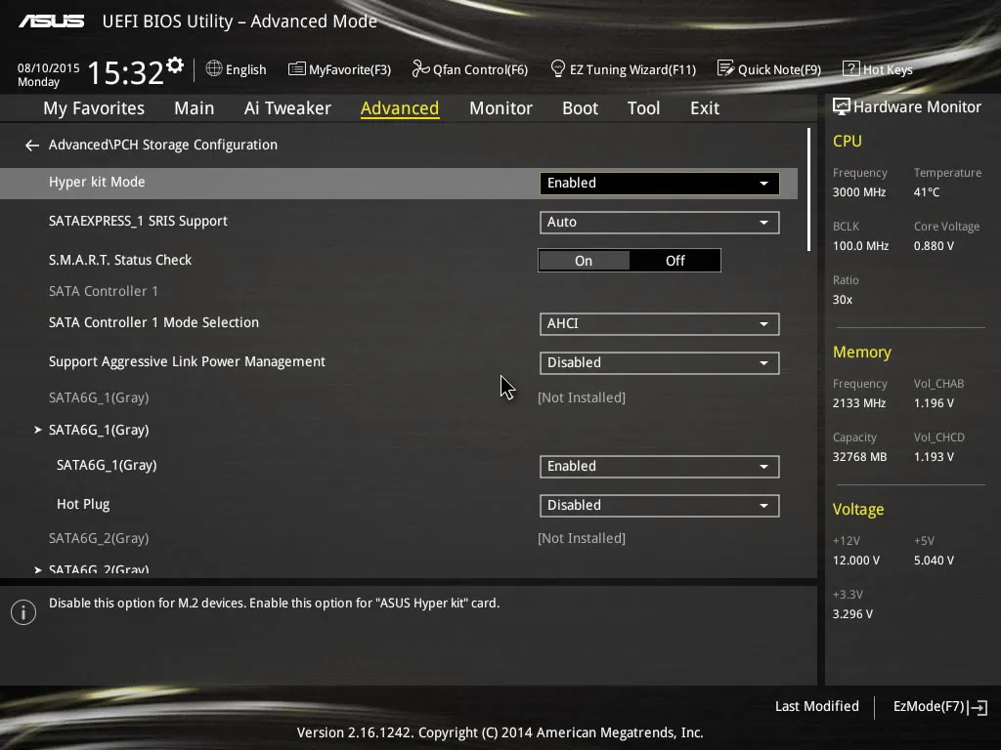1001x750 pixels.
Task: Open the My Favorites tab
Action: (x=94, y=108)
